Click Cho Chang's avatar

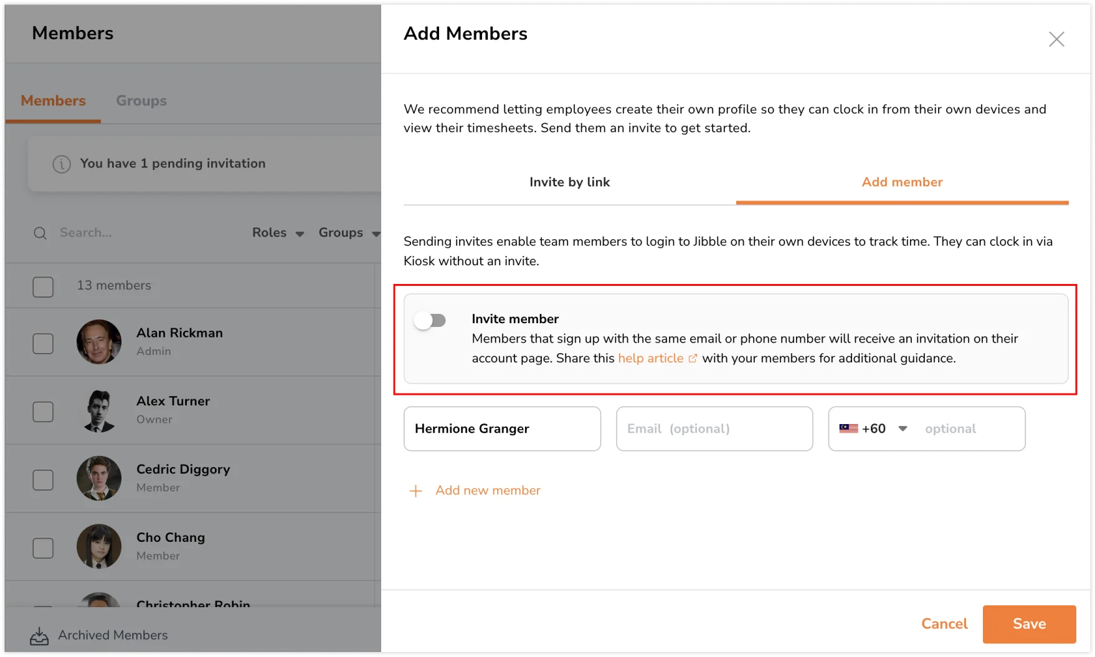tap(99, 546)
